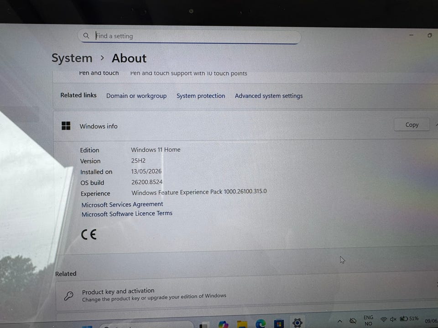Switch input language ENG NO
Viewport: 438px width, 328px height.
click(x=368, y=320)
